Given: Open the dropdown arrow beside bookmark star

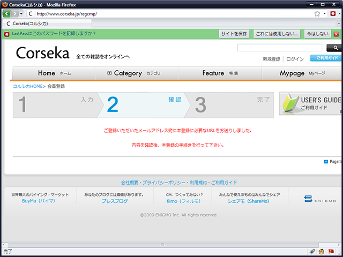Looking at the screenshot, I should pos(324,14).
